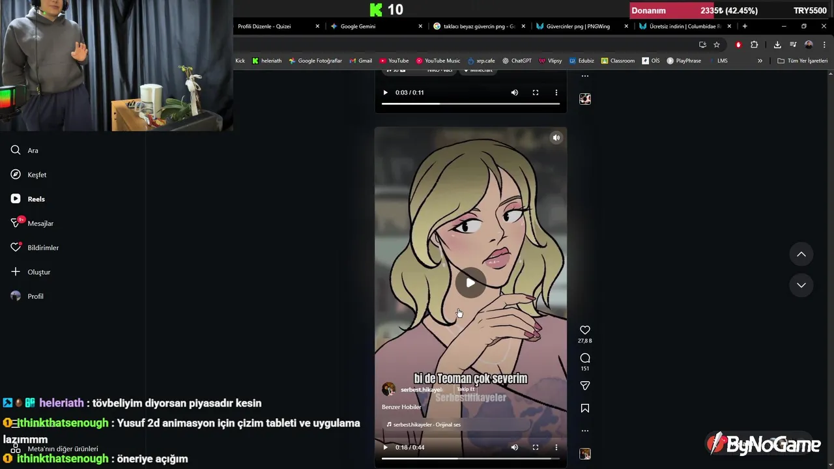Open more options dots beside the reel
The height and width of the screenshot is (469, 834).
pyautogui.click(x=585, y=431)
